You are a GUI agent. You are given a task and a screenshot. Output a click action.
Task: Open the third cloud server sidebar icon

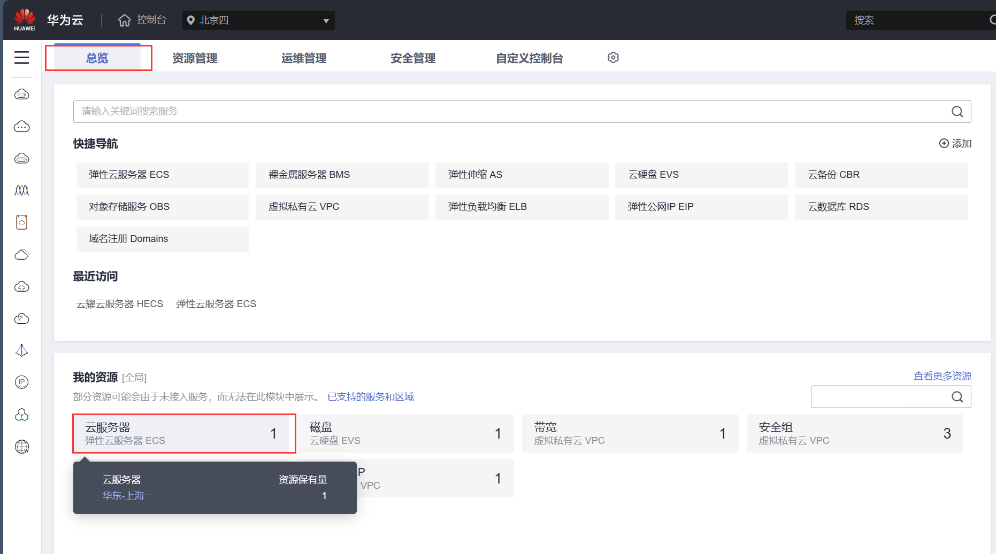(21, 159)
